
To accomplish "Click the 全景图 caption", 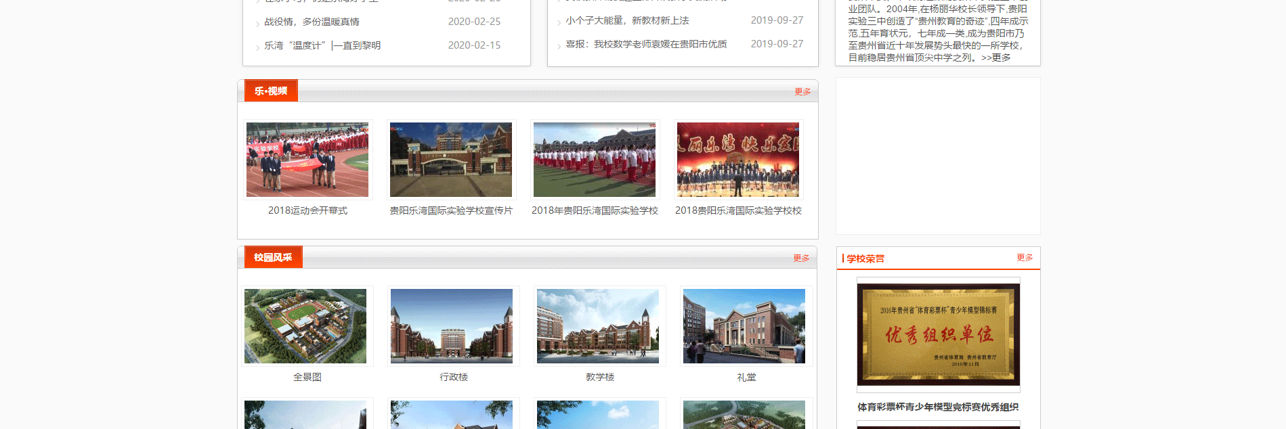I will (x=307, y=377).
